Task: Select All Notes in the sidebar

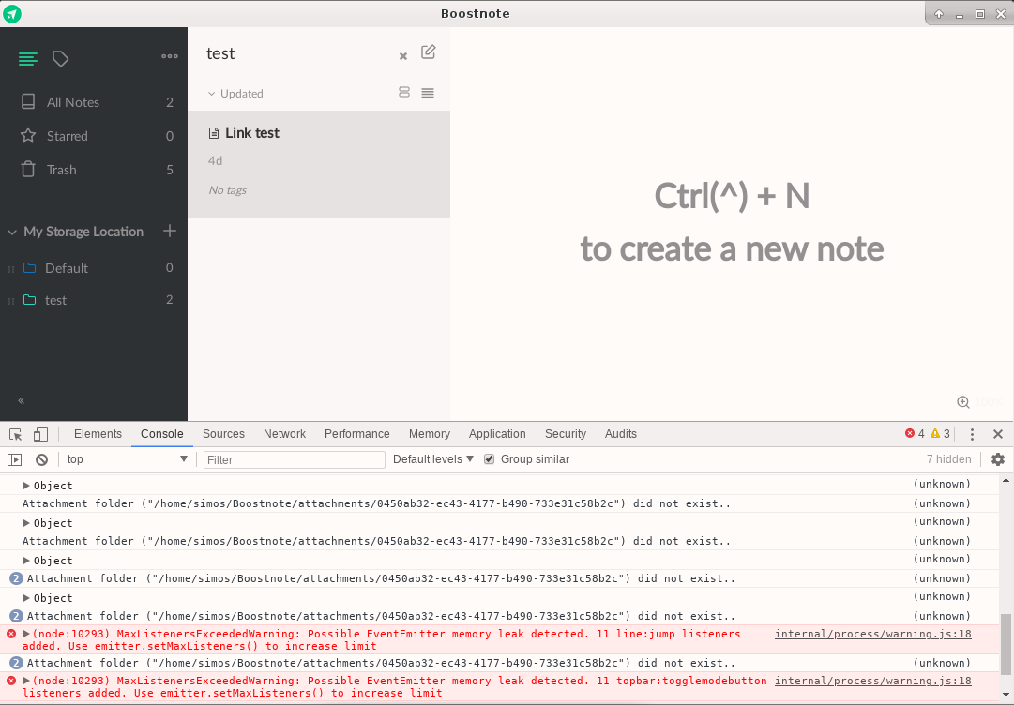Action: click(94, 102)
